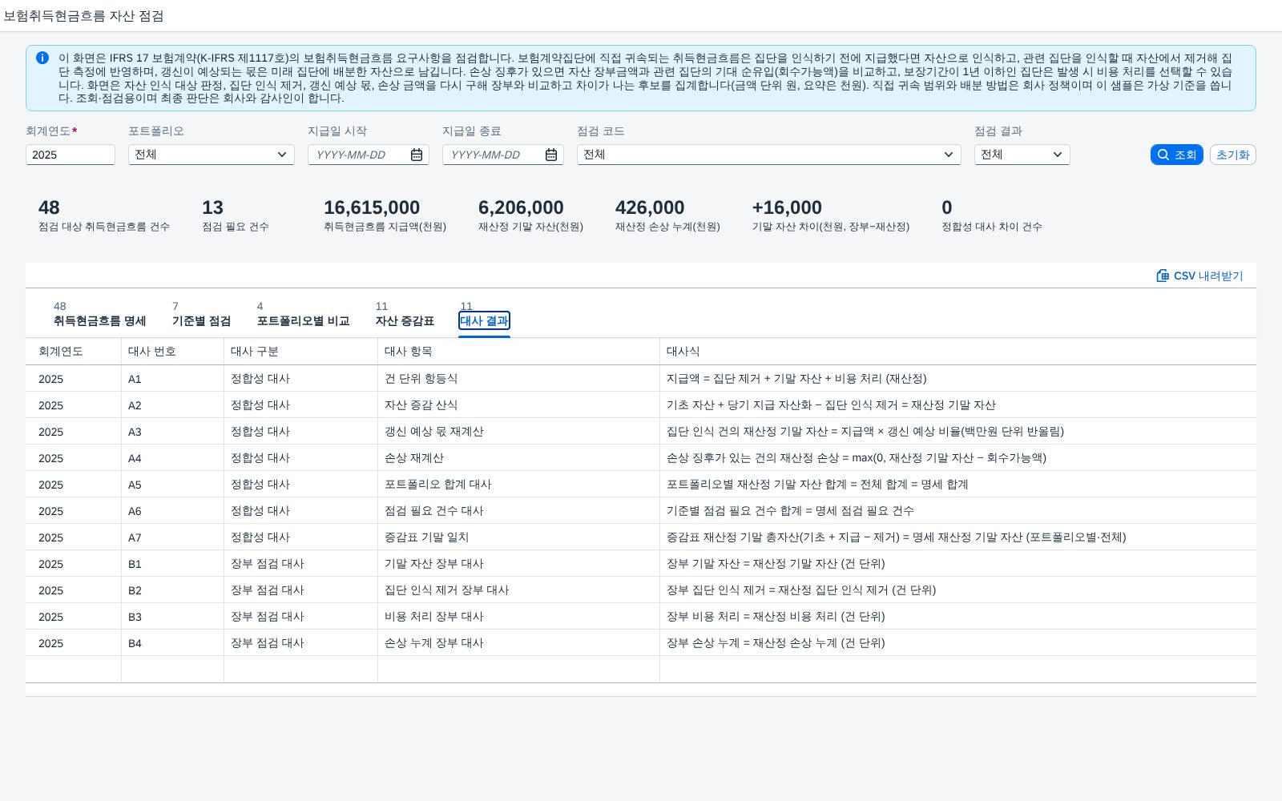Click the +16,000 기말 자산 차이 value
Viewport: 1282px width, 801px height.
[787, 207]
